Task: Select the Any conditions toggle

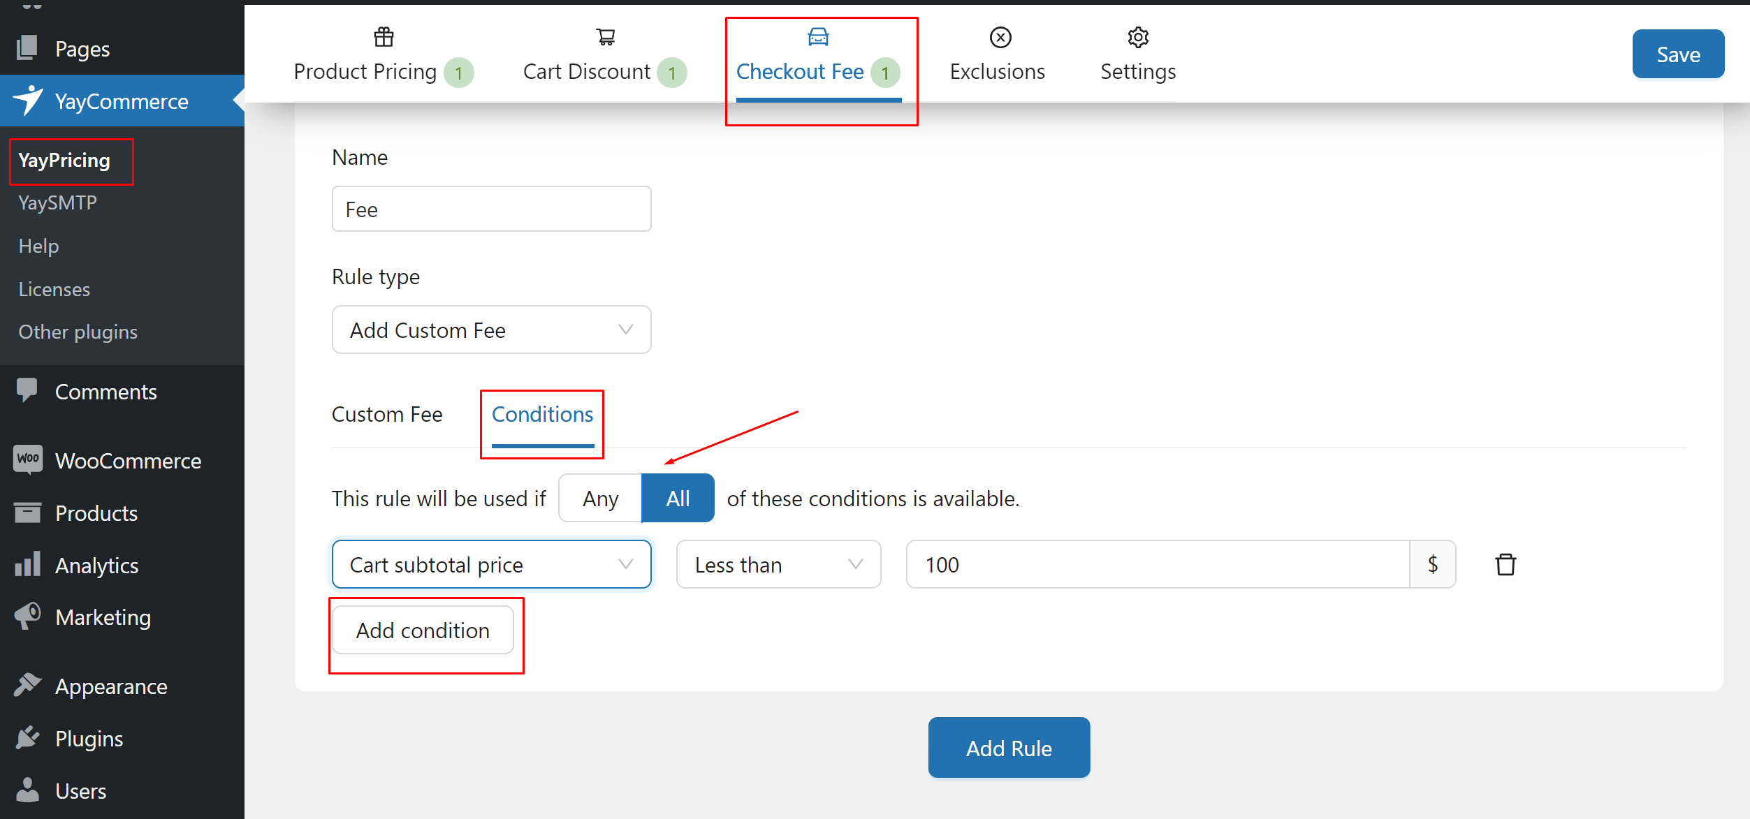Action: 600,499
